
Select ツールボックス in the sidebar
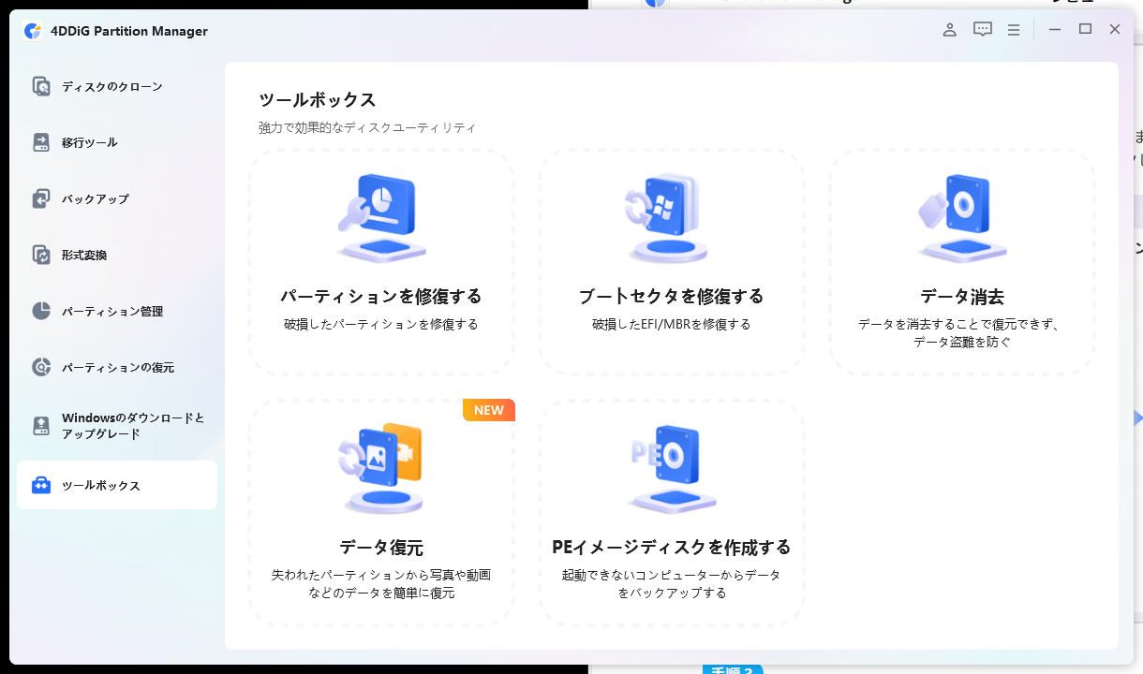117,485
